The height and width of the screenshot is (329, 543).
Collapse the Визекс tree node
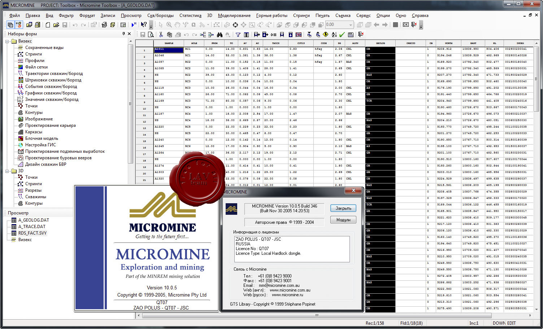pos(7,41)
